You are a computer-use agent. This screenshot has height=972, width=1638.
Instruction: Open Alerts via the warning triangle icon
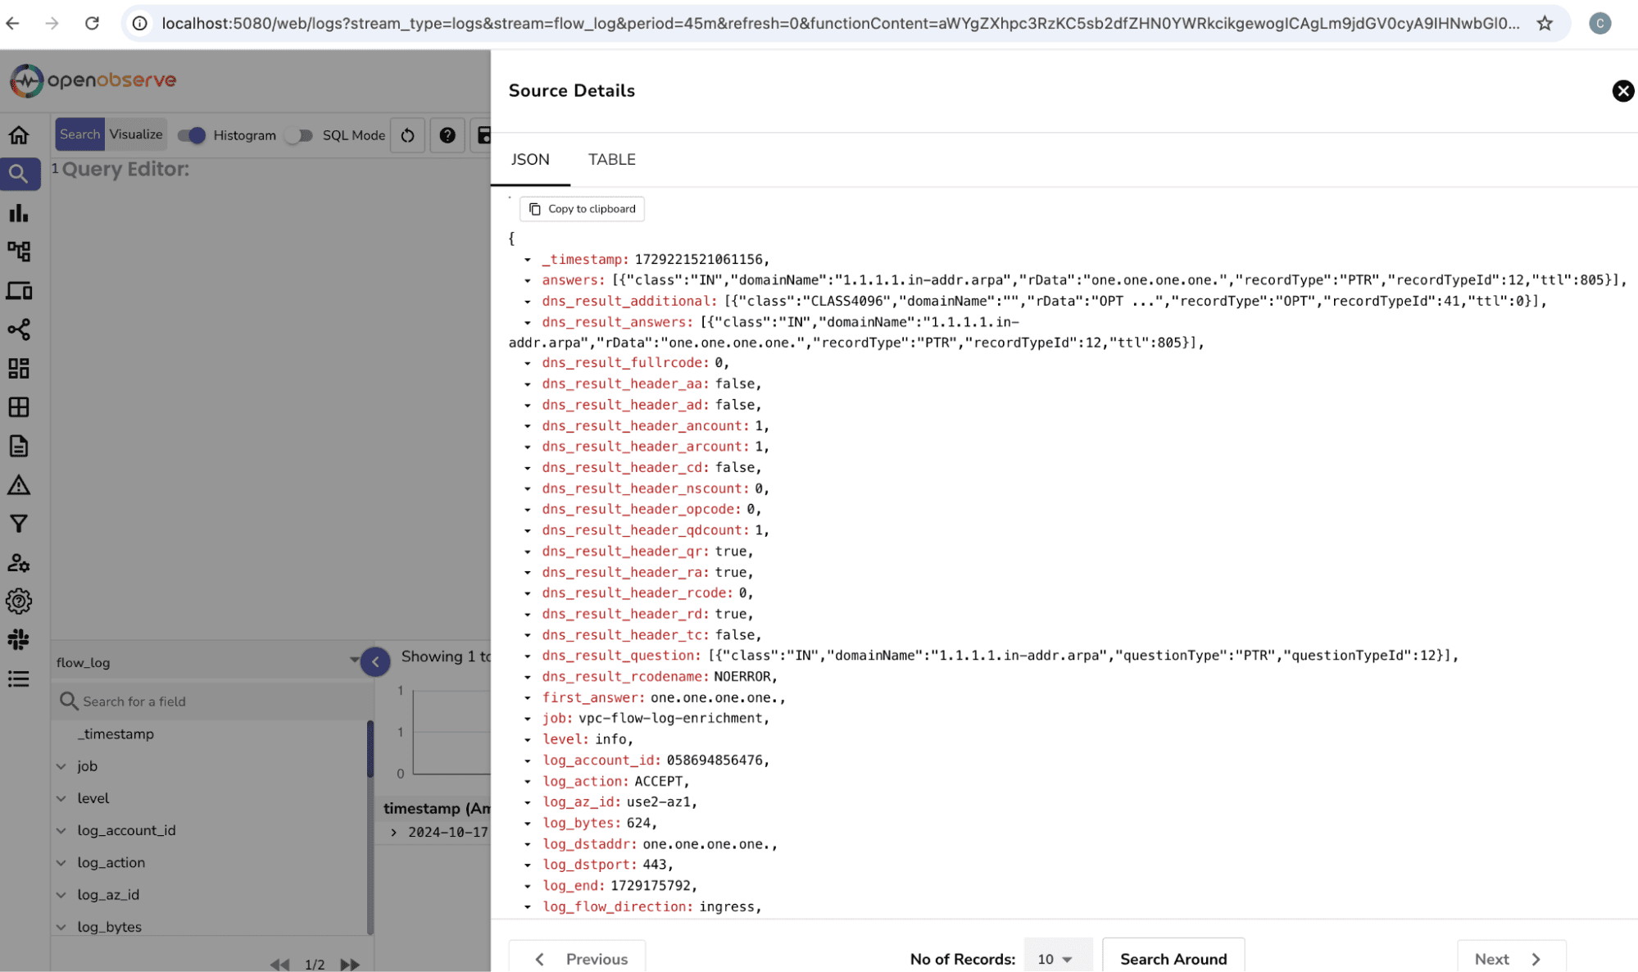18,485
